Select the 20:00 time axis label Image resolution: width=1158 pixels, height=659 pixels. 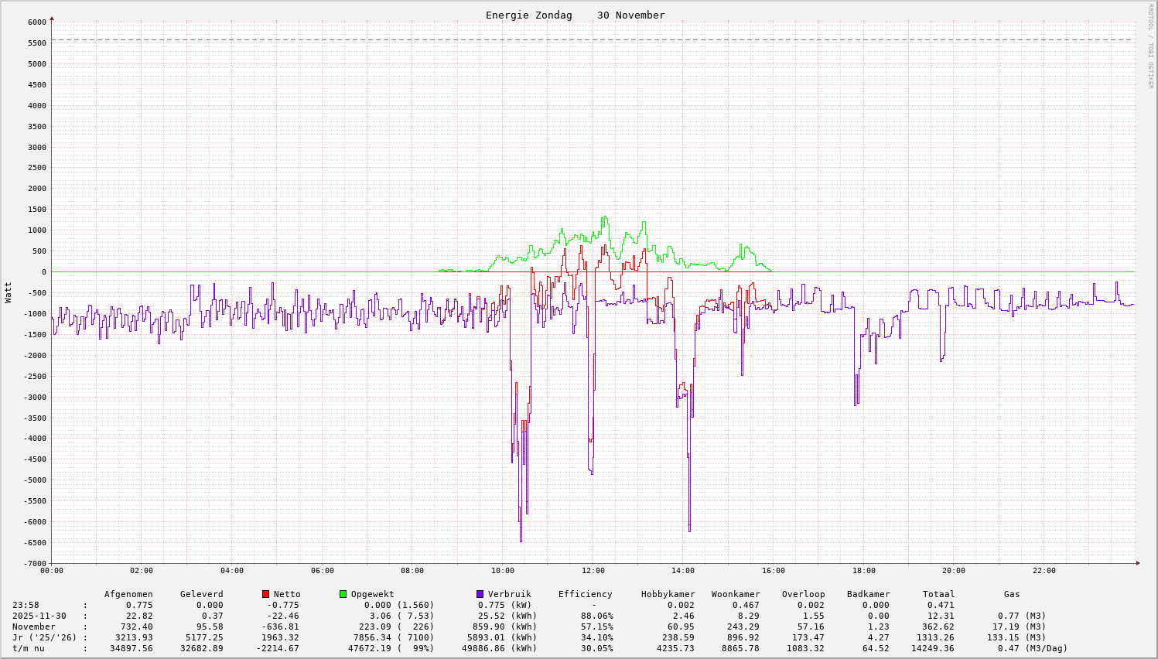pyautogui.click(x=954, y=571)
